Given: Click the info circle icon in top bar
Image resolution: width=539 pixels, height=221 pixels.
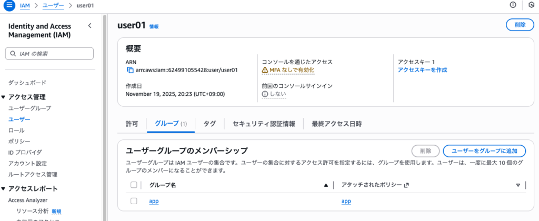Looking at the screenshot, I should tap(513, 5).
